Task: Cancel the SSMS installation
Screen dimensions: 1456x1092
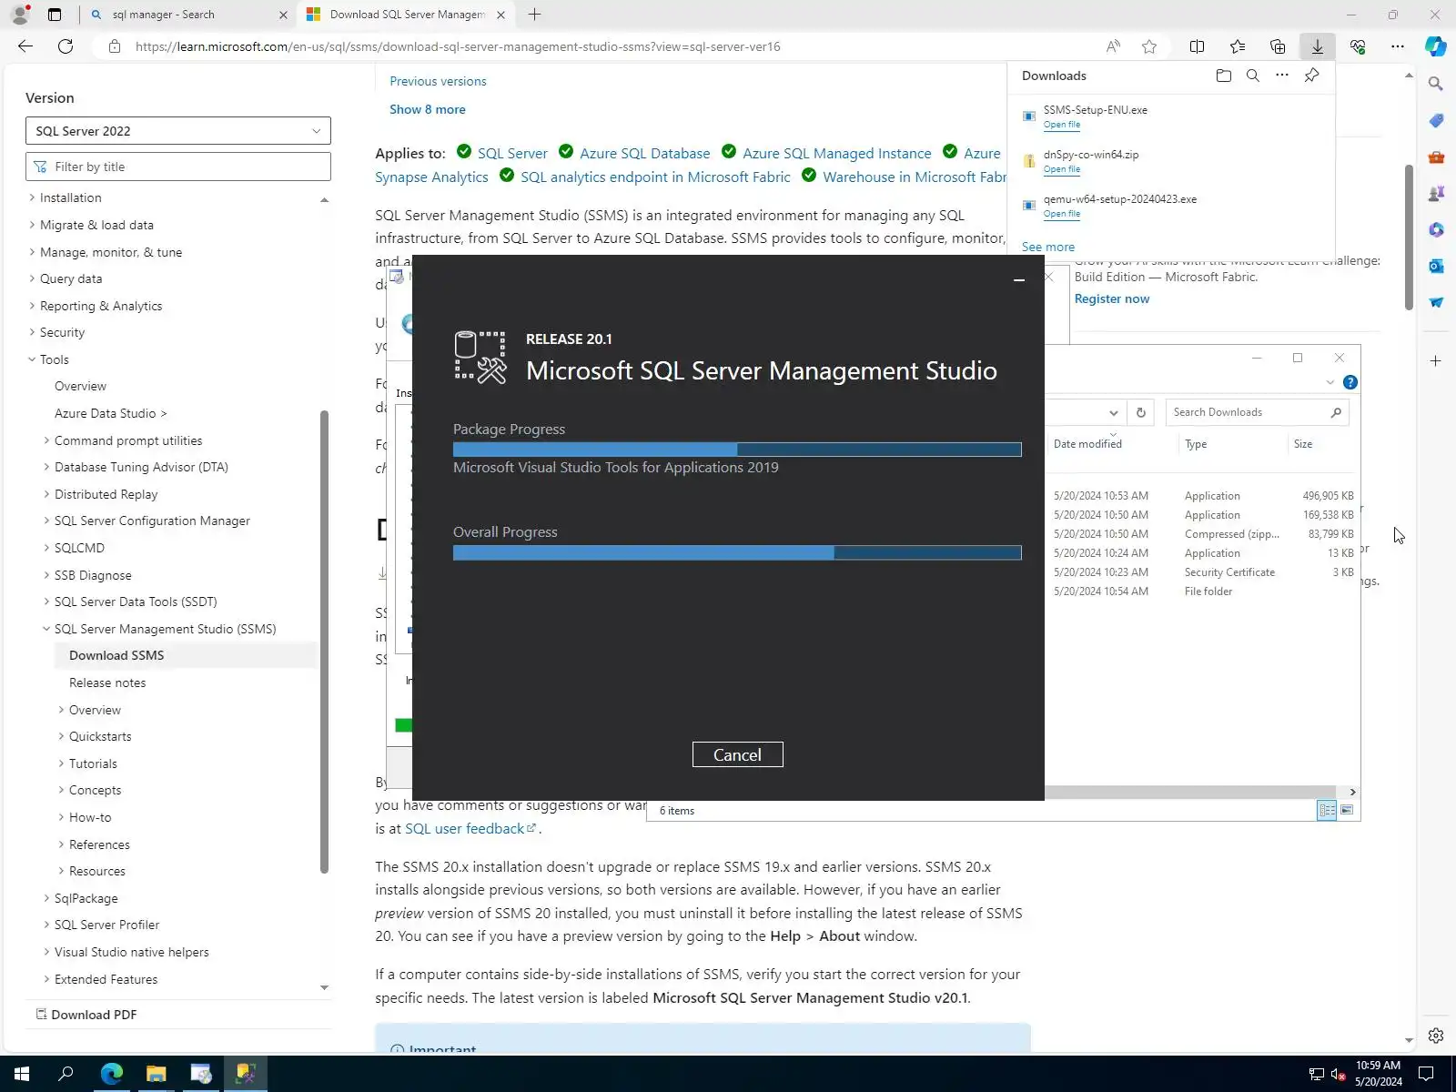Action: pos(737,754)
